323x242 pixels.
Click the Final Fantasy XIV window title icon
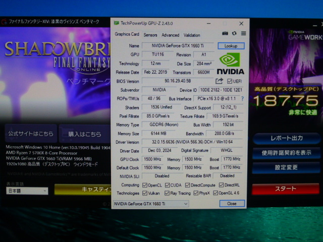pyautogui.click(x=4, y=22)
